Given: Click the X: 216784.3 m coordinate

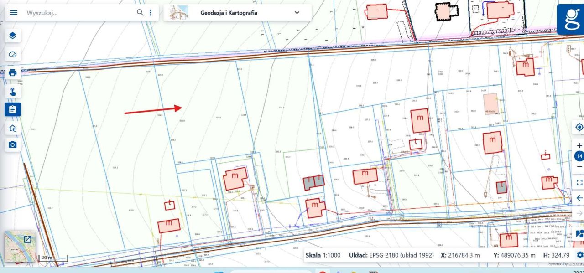Looking at the screenshot, I should click(x=460, y=255).
